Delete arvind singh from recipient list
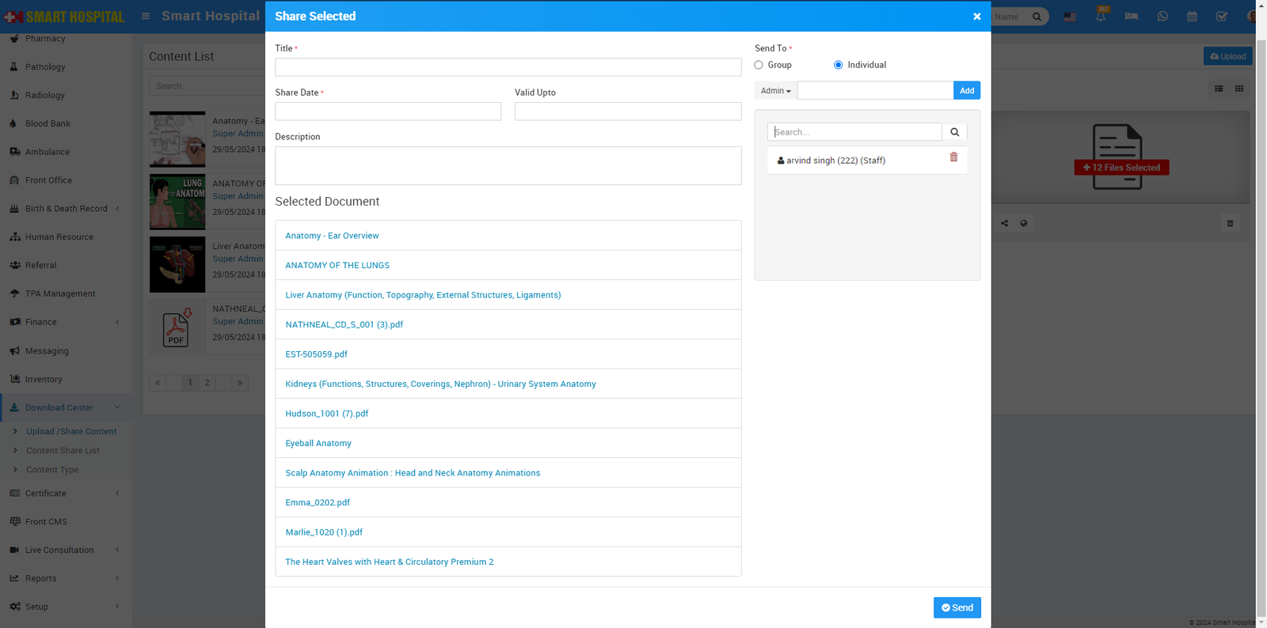The height and width of the screenshot is (628, 1267). 953,157
